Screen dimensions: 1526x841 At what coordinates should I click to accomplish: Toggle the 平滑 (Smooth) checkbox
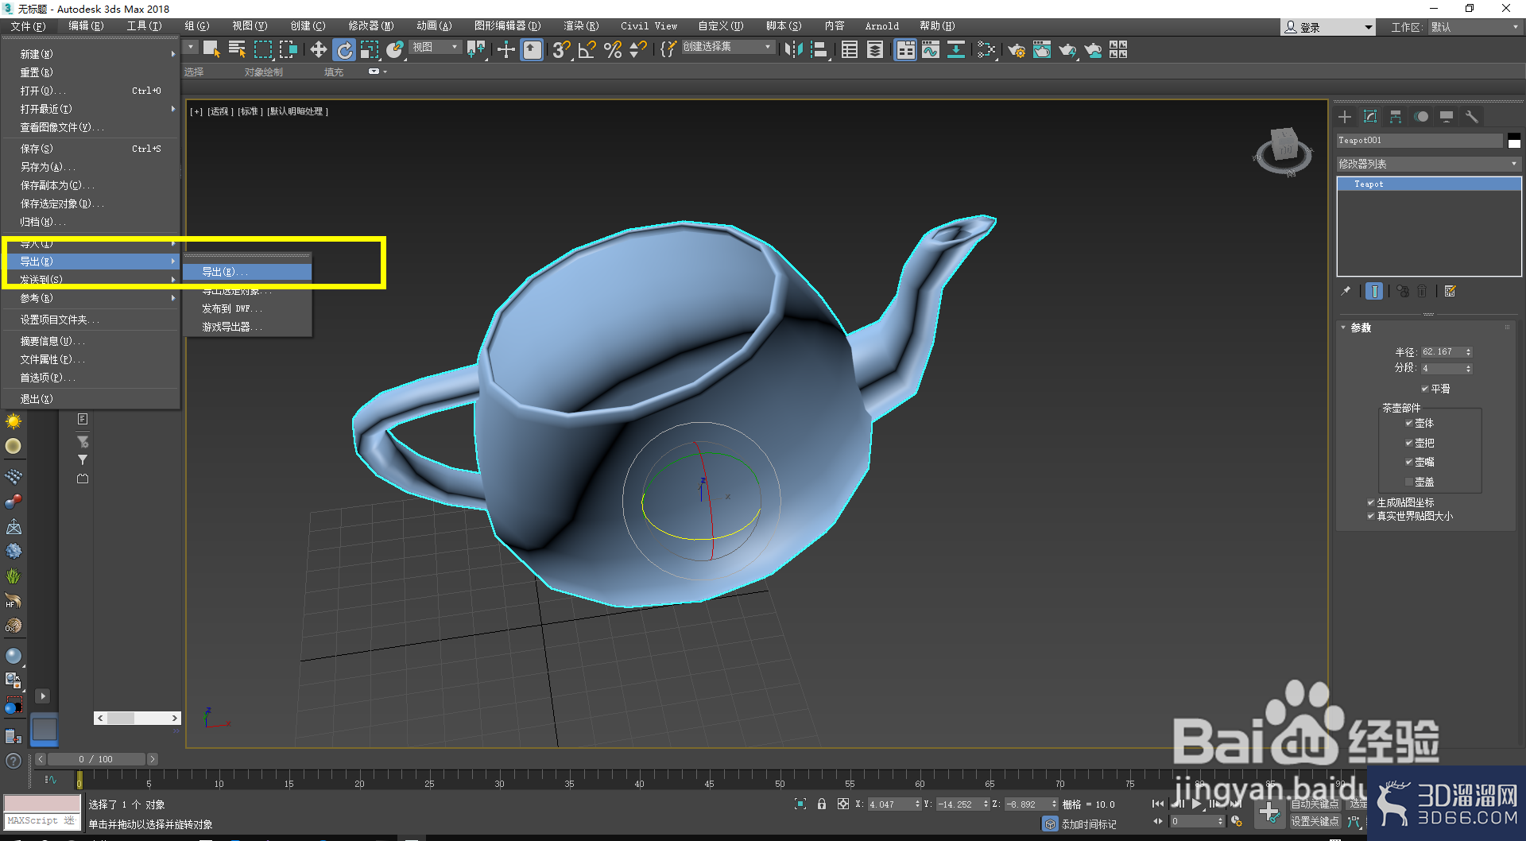click(x=1425, y=389)
